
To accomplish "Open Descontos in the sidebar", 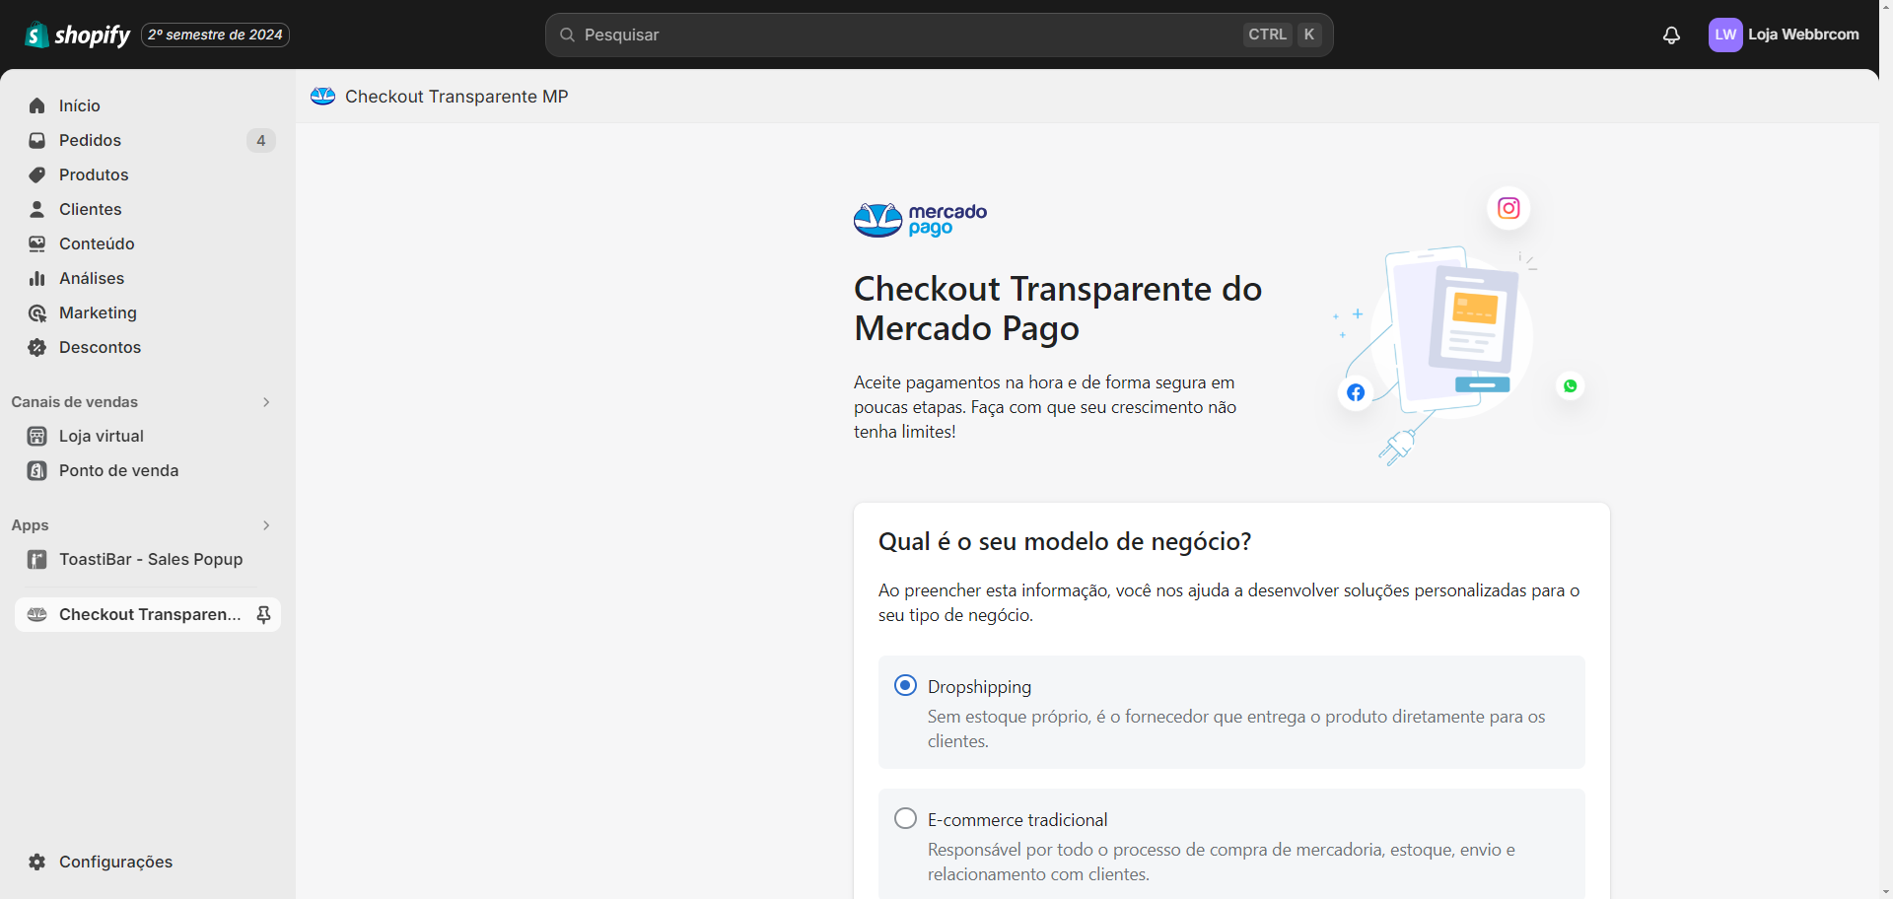I will tap(148, 347).
